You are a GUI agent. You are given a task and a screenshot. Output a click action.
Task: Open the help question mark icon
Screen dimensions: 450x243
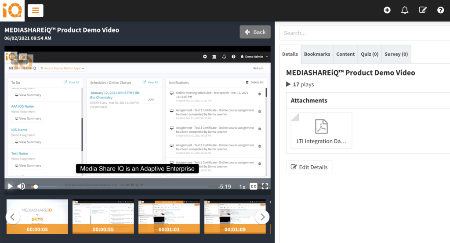[x=440, y=10]
